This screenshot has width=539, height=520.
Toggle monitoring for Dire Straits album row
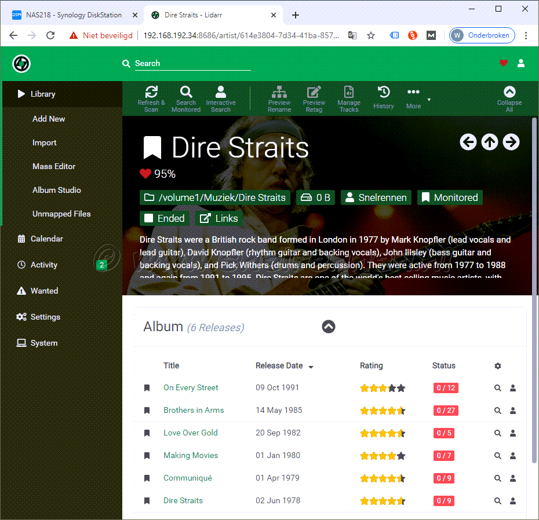point(147,501)
